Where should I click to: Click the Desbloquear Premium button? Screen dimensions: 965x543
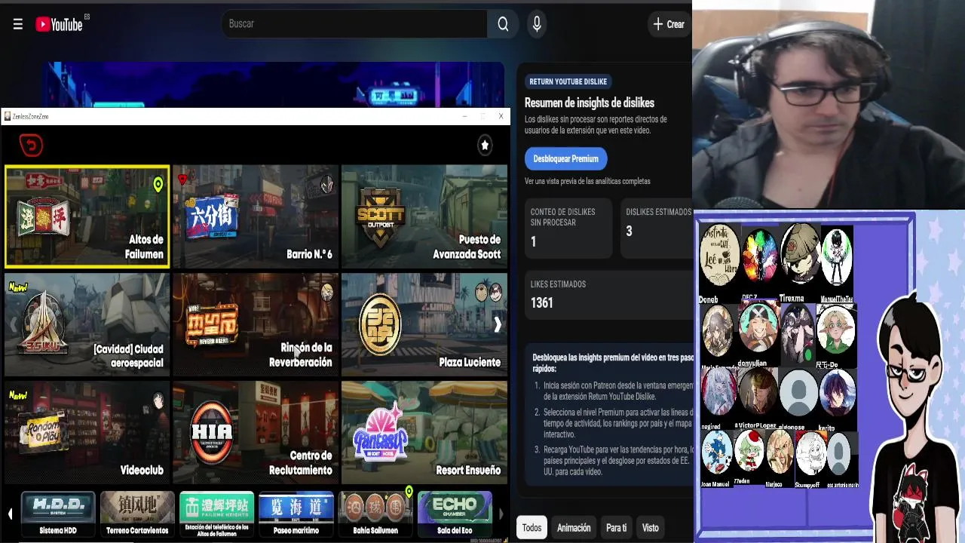[565, 158]
